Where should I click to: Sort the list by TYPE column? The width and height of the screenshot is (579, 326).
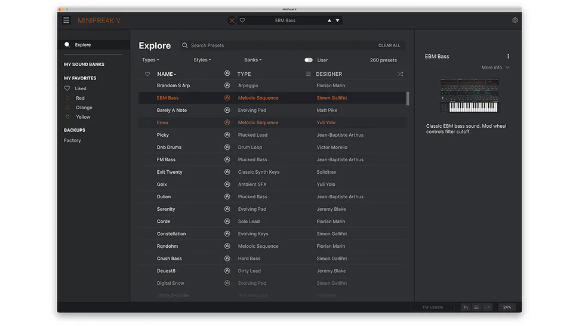click(x=244, y=74)
